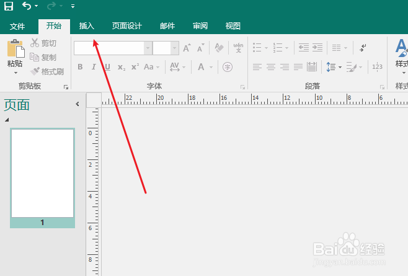This screenshot has height=276, width=408.
Task: Click the Undo arrow icon
Action: pos(27,6)
